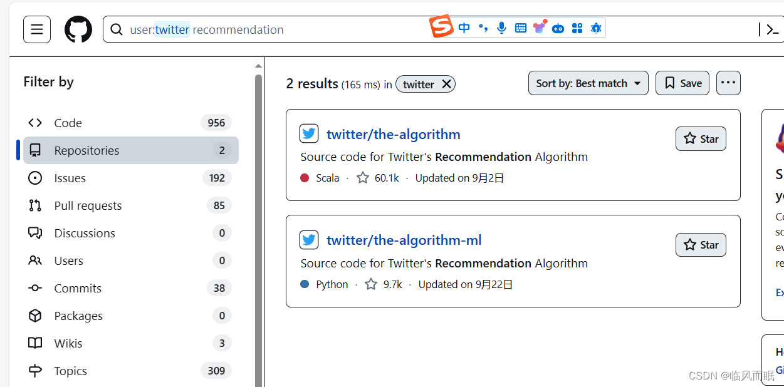Click the Sogou skin shirt icon
Viewport: 784px width, 387px height.
coord(539,28)
